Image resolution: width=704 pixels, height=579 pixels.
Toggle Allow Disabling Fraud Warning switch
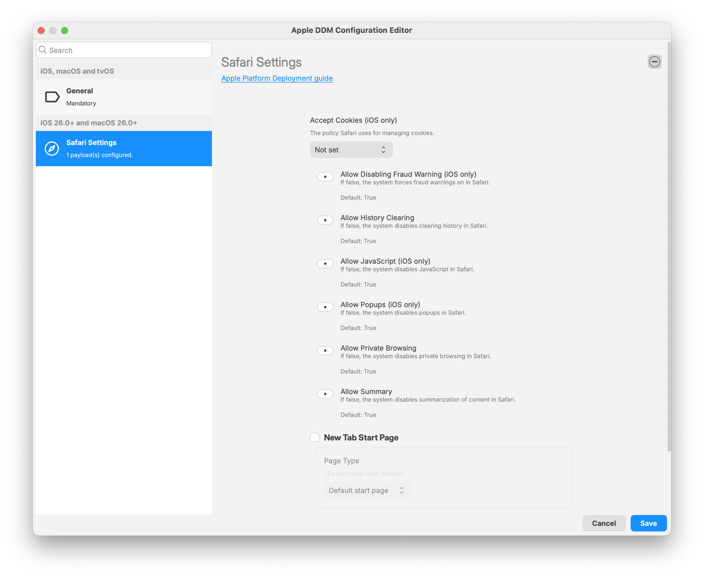325,177
